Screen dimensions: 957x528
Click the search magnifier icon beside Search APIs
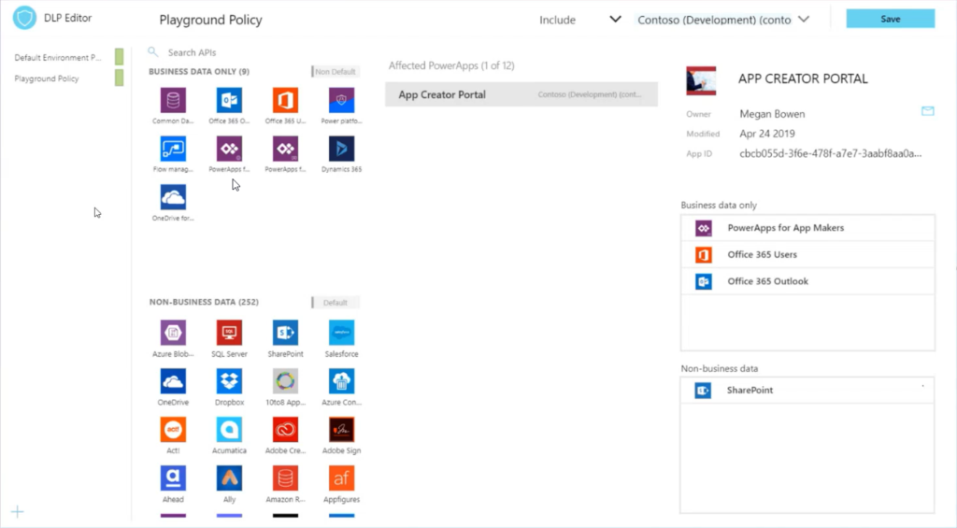point(153,52)
